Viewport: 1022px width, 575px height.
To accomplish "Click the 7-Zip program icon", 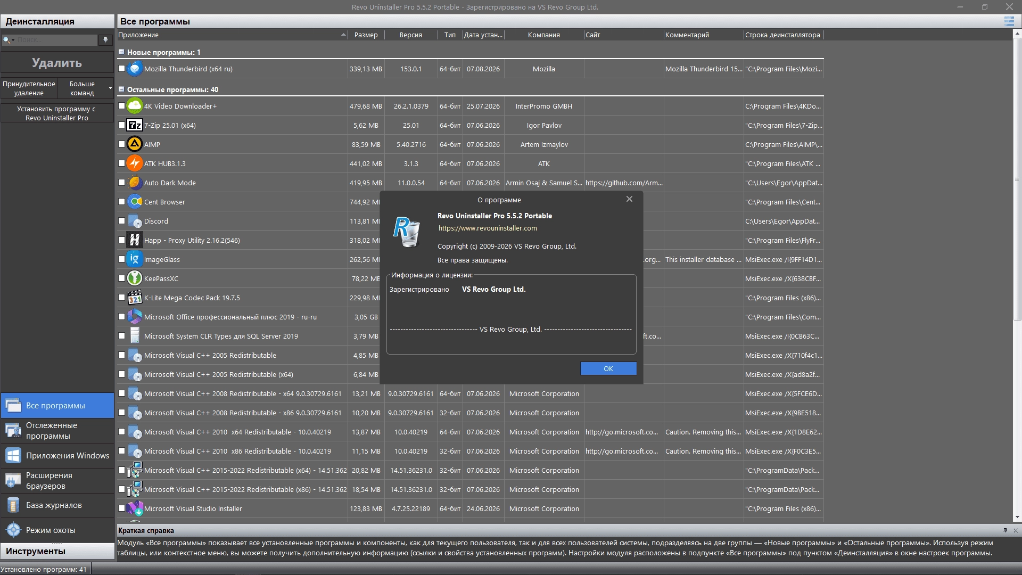I will (135, 125).
